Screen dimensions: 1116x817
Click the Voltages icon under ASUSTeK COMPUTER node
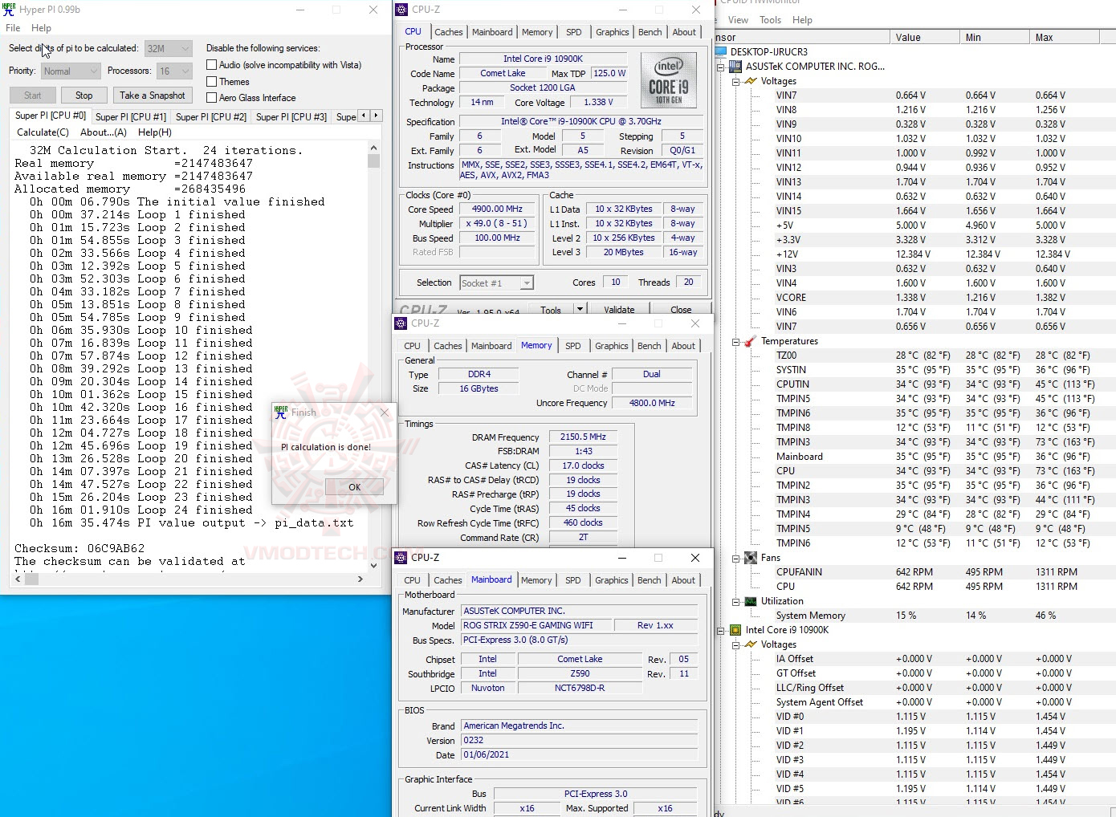(751, 81)
